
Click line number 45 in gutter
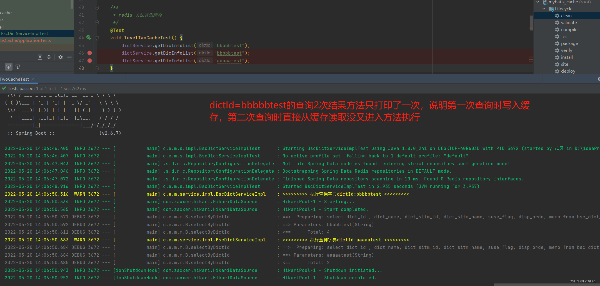coord(81,45)
